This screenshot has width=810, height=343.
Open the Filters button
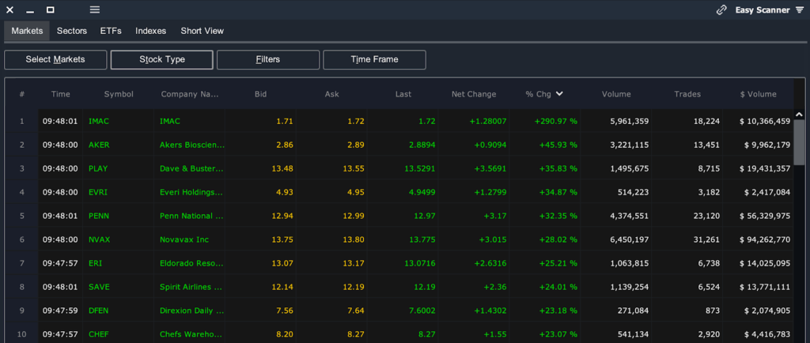pyautogui.click(x=267, y=59)
